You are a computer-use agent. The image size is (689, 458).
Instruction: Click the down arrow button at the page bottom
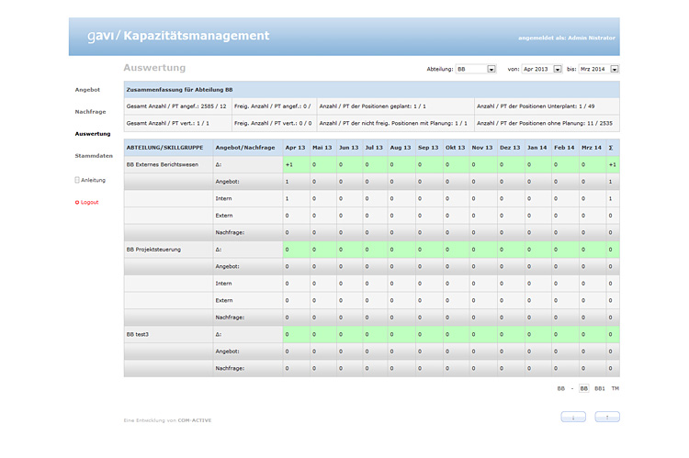point(573,417)
